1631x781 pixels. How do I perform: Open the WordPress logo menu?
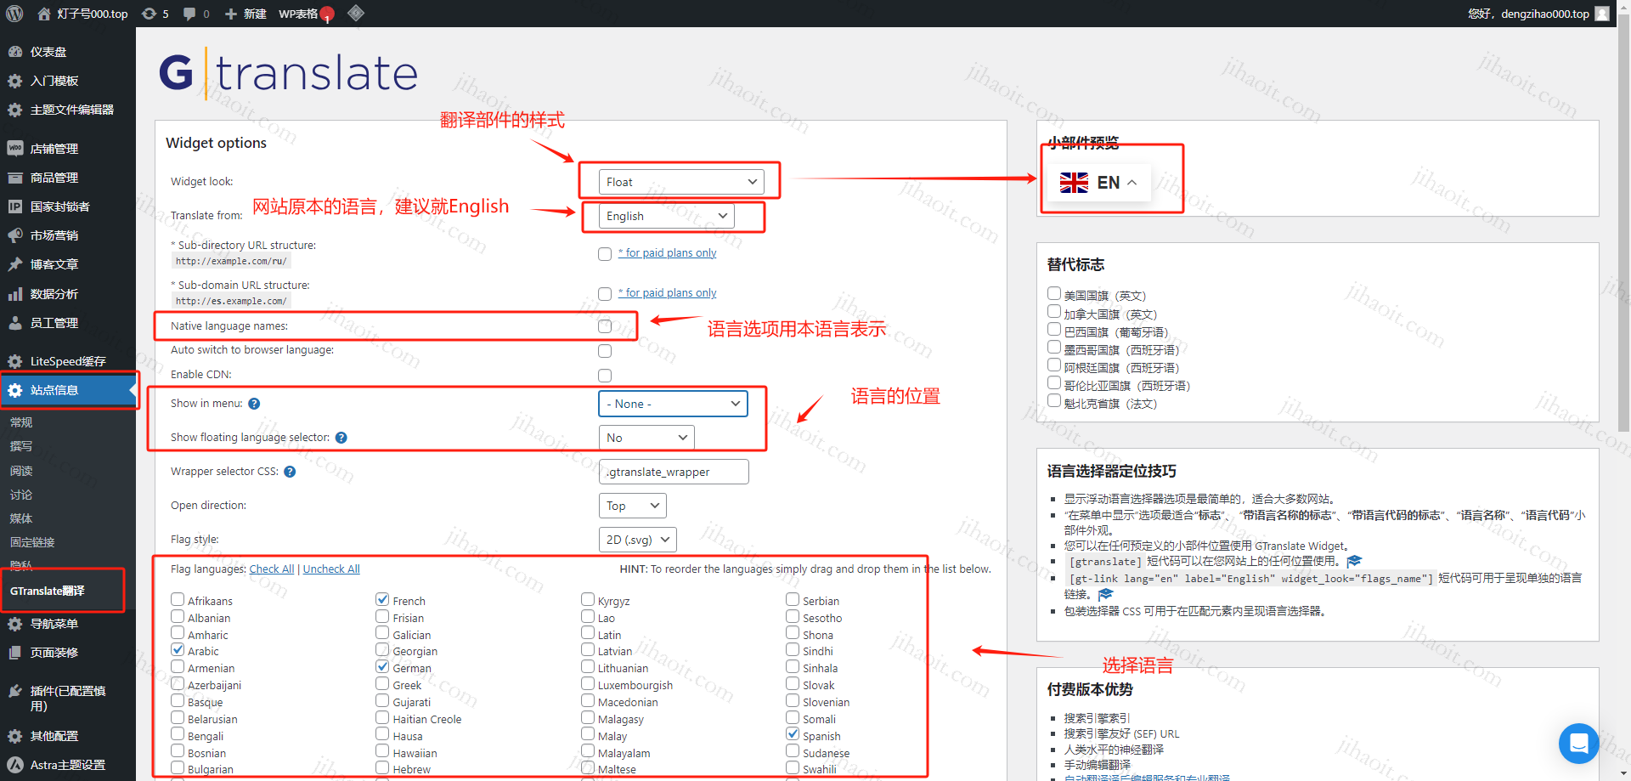click(x=14, y=14)
